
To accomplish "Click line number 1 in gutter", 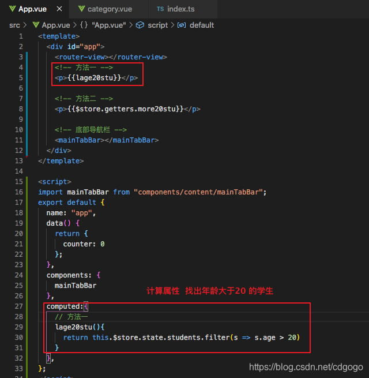I will (x=21, y=36).
